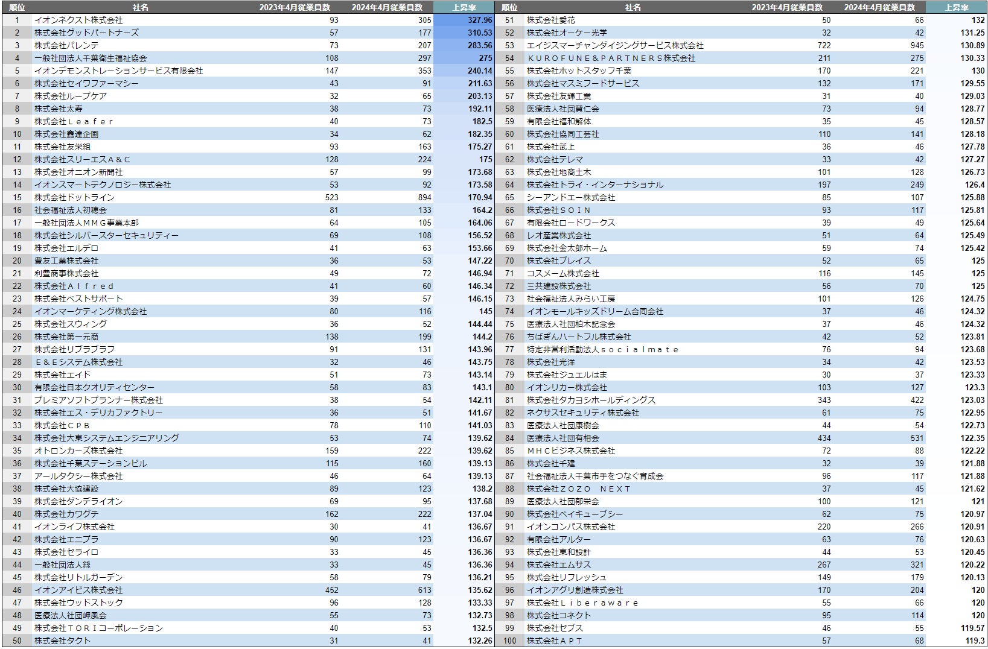Screen dimensions: 988x649
Task: Click the 613 employee count value
Action: tap(425, 590)
